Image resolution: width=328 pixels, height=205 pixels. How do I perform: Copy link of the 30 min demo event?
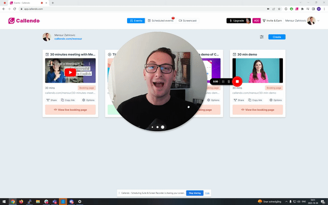click(255, 100)
